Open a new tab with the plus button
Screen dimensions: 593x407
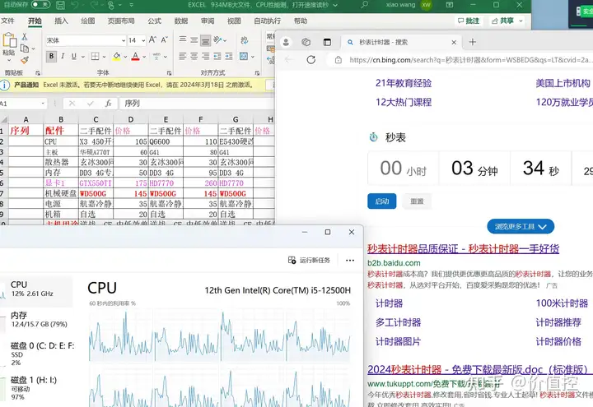pos(473,42)
